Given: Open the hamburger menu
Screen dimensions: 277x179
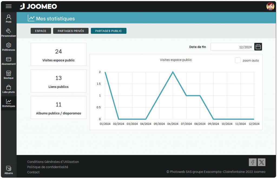Looking at the screenshot, I should (9, 6).
